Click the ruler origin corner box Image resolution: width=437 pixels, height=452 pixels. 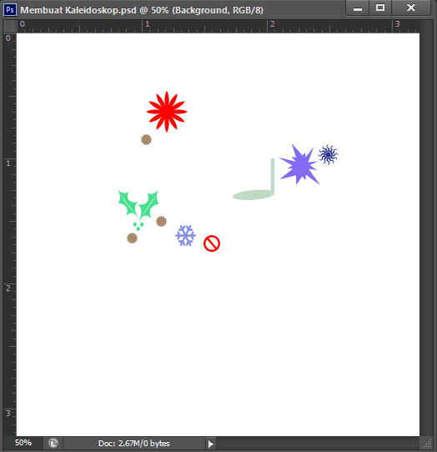point(10,27)
